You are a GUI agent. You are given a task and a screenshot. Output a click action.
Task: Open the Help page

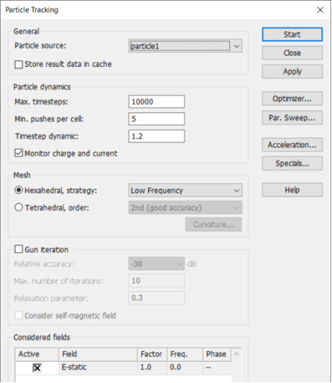pyautogui.click(x=292, y=190)
